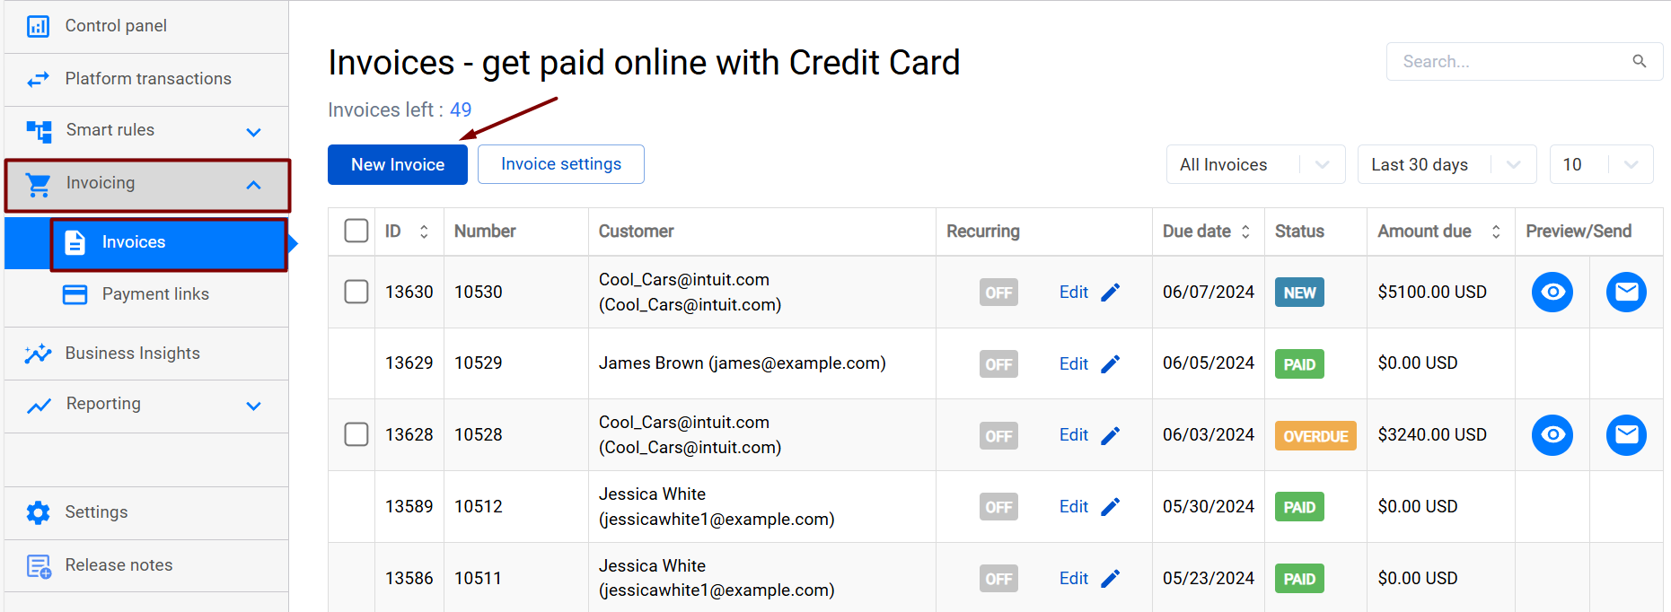
Task: Toggle recurring OFF switch for invoice 13629
Action: pos(998,364)
